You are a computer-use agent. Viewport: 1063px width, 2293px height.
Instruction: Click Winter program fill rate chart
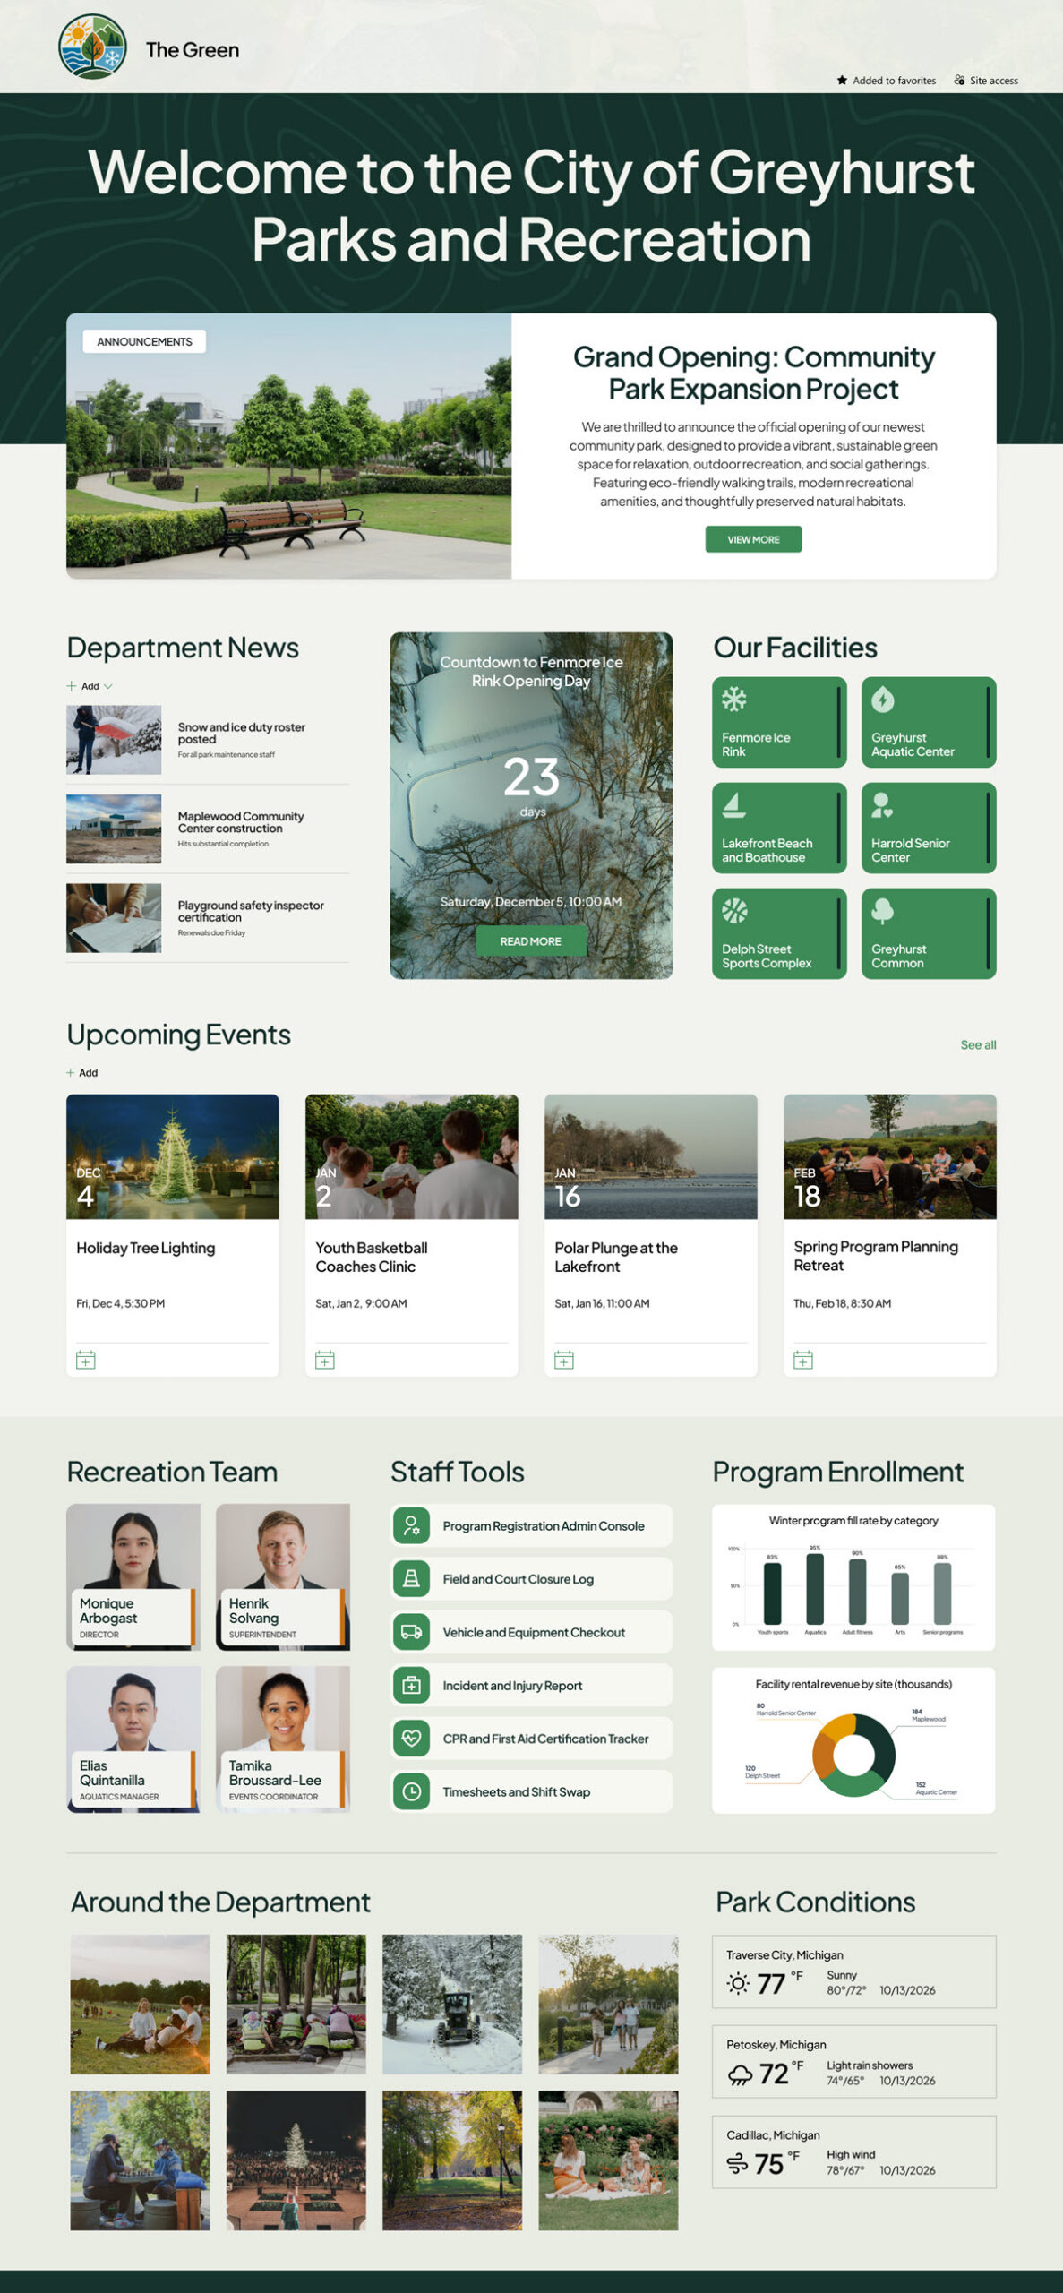coord(853,1576)
